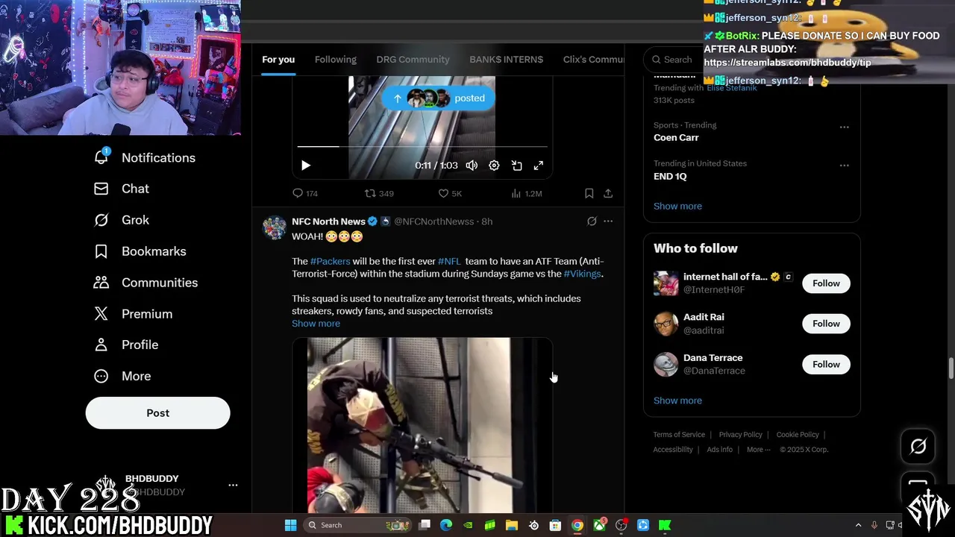Screen dimensions: 955x537
Task: Open Windows Start menu
Action: point(291,525)
